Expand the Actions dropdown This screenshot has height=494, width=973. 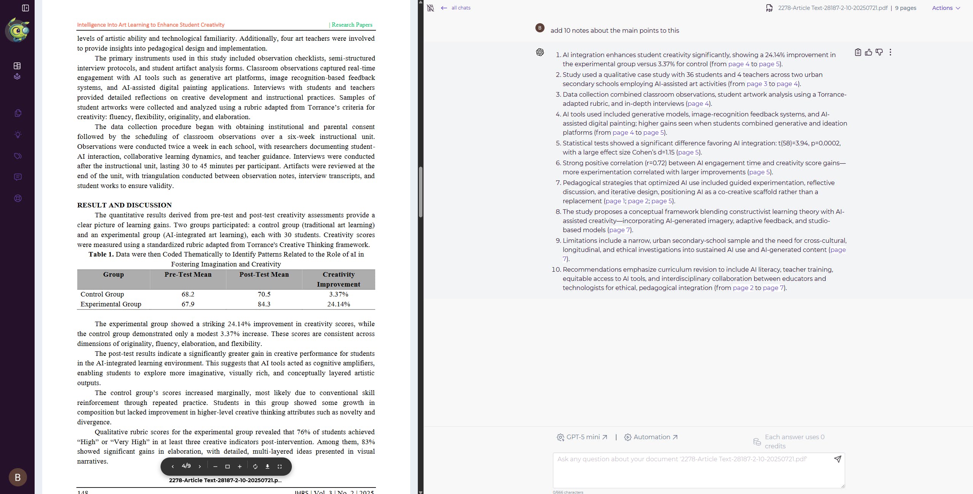coord(946,8)
